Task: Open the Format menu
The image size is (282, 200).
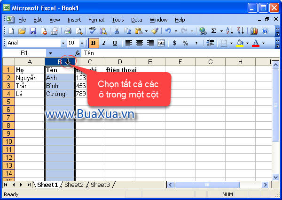Action: pyautogui.click(x=96, y=20)
